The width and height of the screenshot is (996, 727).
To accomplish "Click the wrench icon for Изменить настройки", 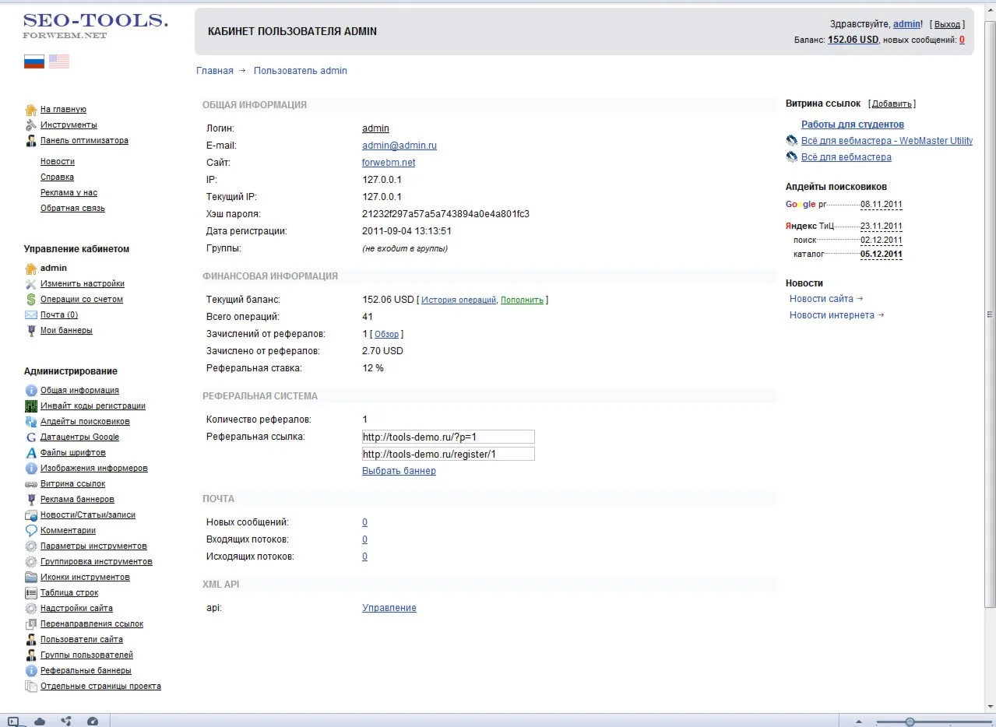I will [31, 284].
